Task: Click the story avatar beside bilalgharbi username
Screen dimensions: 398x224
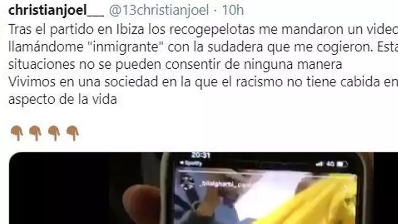Action: point(187,183)
